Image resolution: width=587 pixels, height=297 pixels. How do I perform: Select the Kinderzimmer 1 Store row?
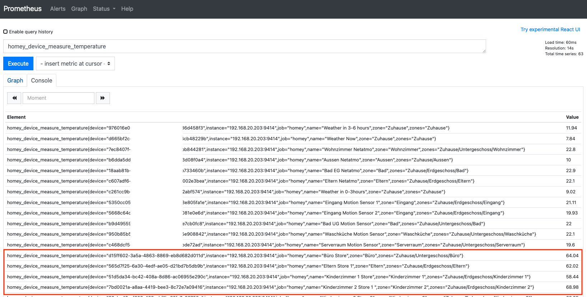click(x=294, y=277)
